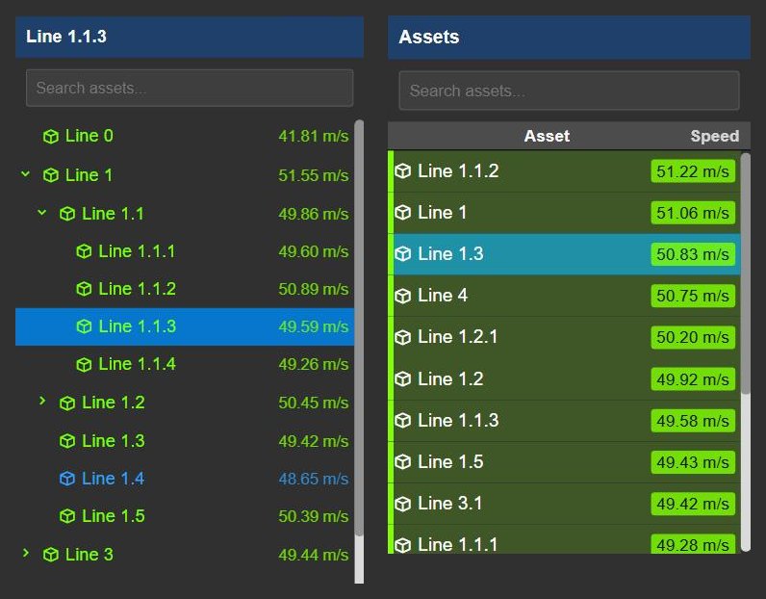
Task: Click cube icon of Line 1.1.1 in Assets table
Action: (403, 545)
